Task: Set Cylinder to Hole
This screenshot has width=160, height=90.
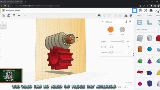Action: tap(122, 29)
